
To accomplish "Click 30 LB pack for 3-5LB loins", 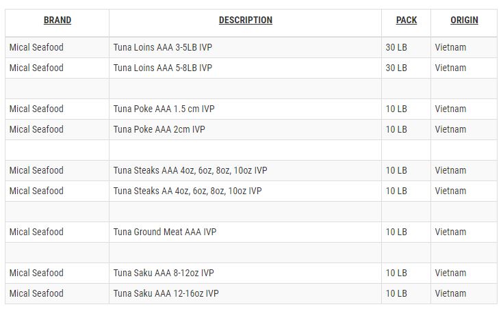I will click(396, 47).
